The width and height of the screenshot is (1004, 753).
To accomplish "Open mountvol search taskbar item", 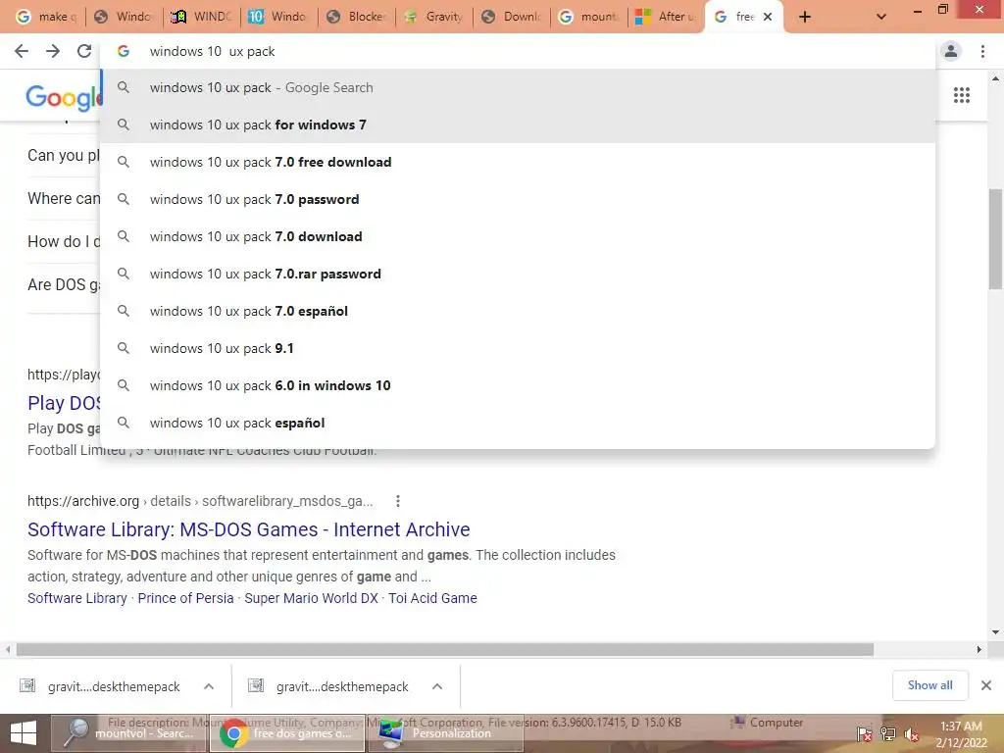I will [x=128, y=733].
